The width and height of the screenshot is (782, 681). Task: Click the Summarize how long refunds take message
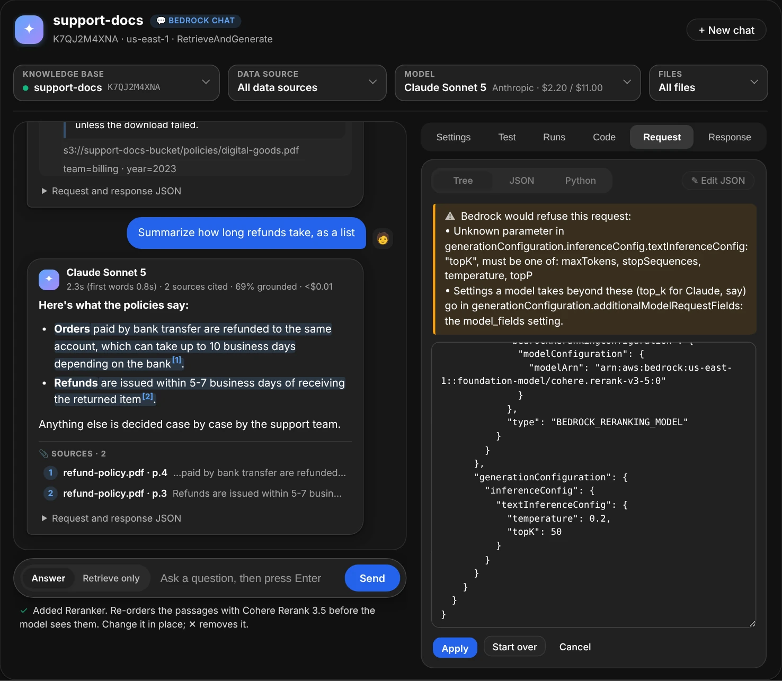(246, 233)
